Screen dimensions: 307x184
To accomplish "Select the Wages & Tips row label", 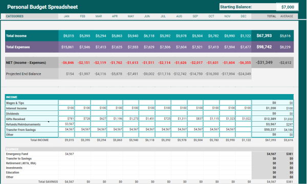I will (32, 103).
